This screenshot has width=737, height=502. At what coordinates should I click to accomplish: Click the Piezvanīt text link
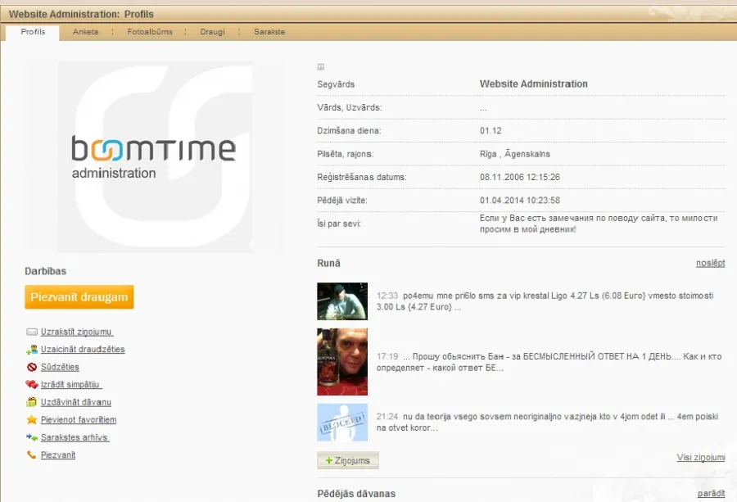pos(58,455)
